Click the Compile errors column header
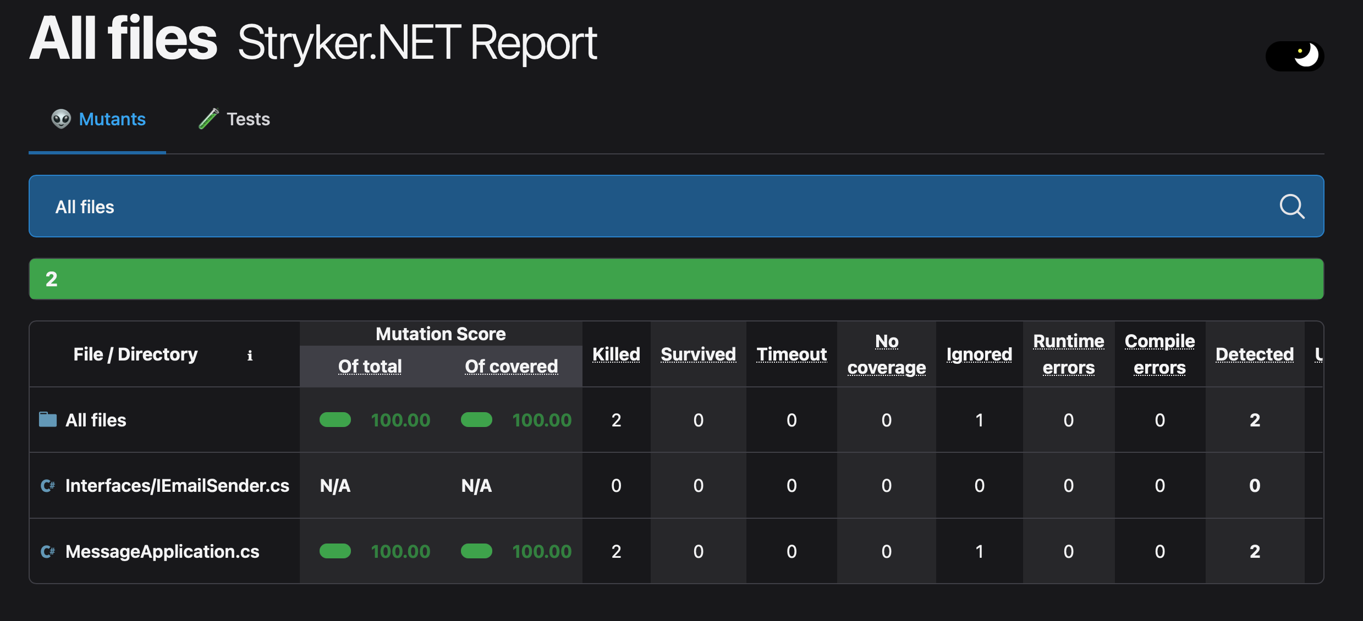1363x621 pixels. [x=1159, y=354]
